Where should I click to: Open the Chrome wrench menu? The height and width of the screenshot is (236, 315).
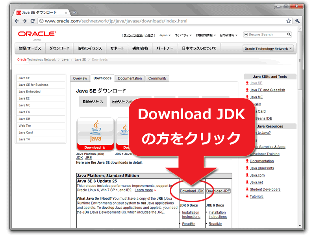click(x=297, y=21)
